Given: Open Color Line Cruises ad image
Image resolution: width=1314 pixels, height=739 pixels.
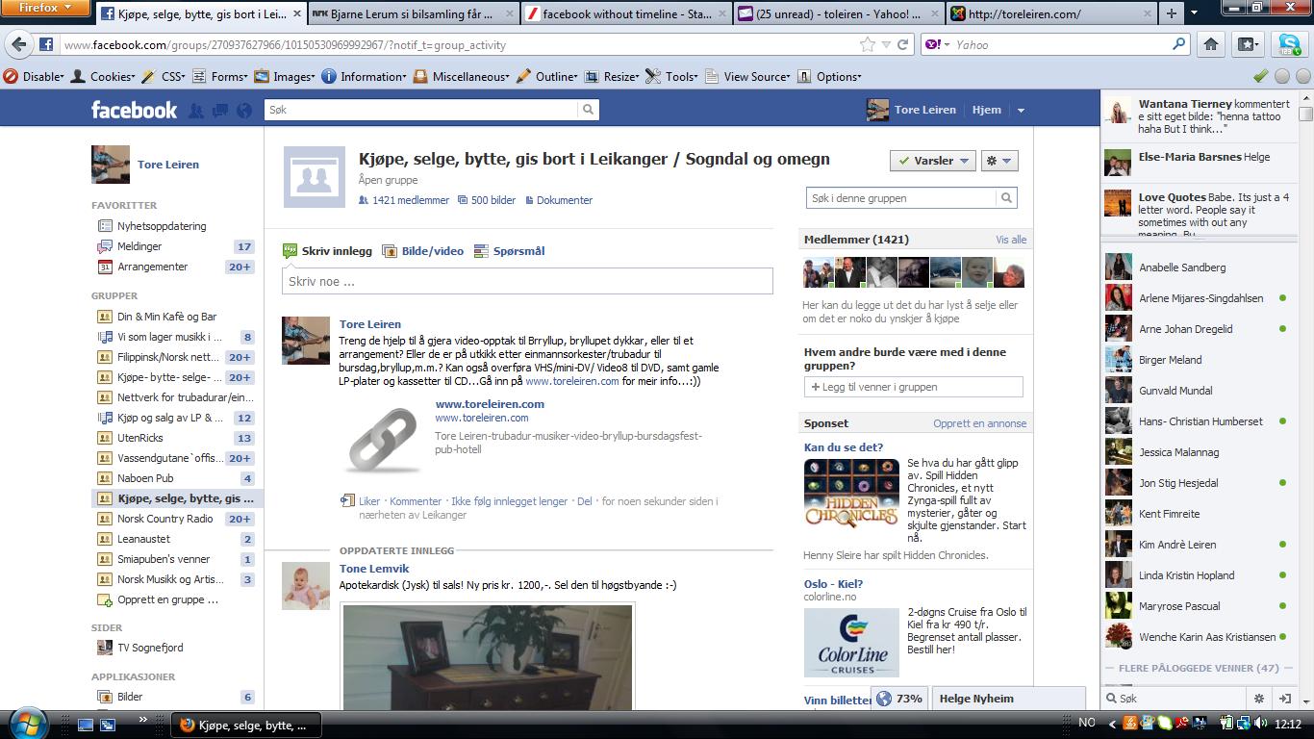Looking at the screenshot, I should pyautogui.click(x=852, y=643).
